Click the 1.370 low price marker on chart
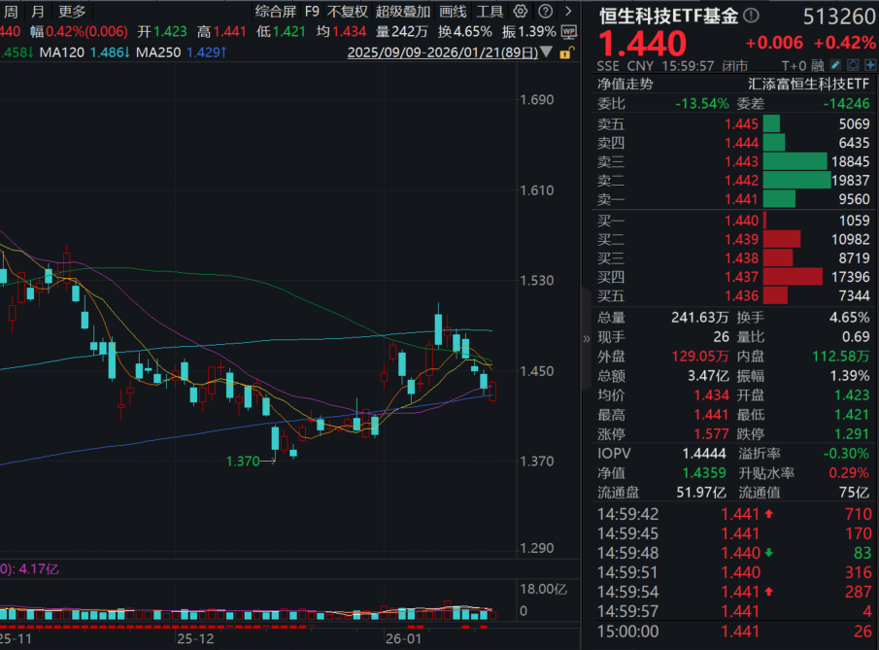Screen dimensions: 879x650 (243, 461)
